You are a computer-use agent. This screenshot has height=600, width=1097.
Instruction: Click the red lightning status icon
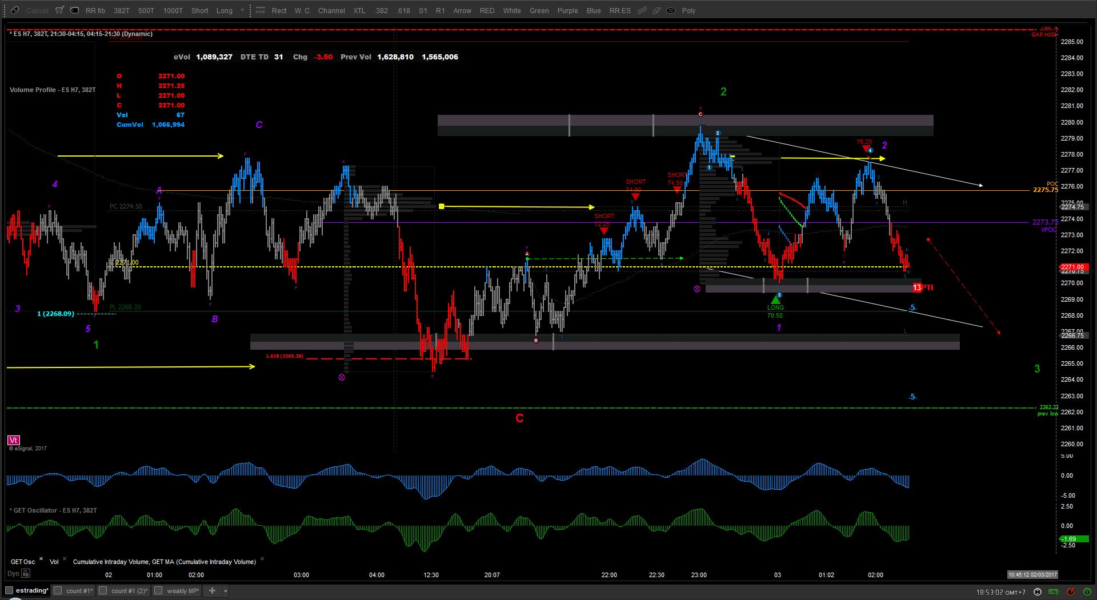click(x=1071, y=591)
